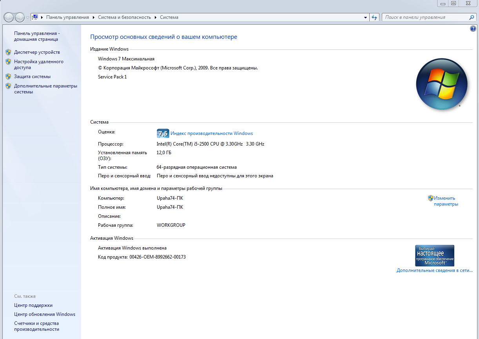The image size is (479, 339).
Task: Click the Microsoft copyright 2009 line
Action: click(178, 68)
